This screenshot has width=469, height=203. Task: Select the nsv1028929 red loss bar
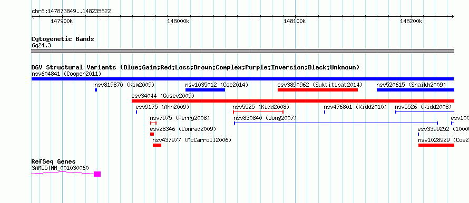point(436,145)
